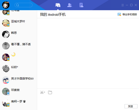The width and height of the screenshot is (139, 110).
Task: Click the partially visible top contact avatar
Action: [x=6, y=13]
